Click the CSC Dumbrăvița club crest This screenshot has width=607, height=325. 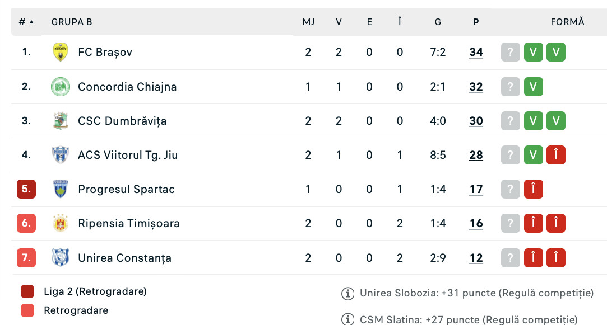tap(60, 121)
